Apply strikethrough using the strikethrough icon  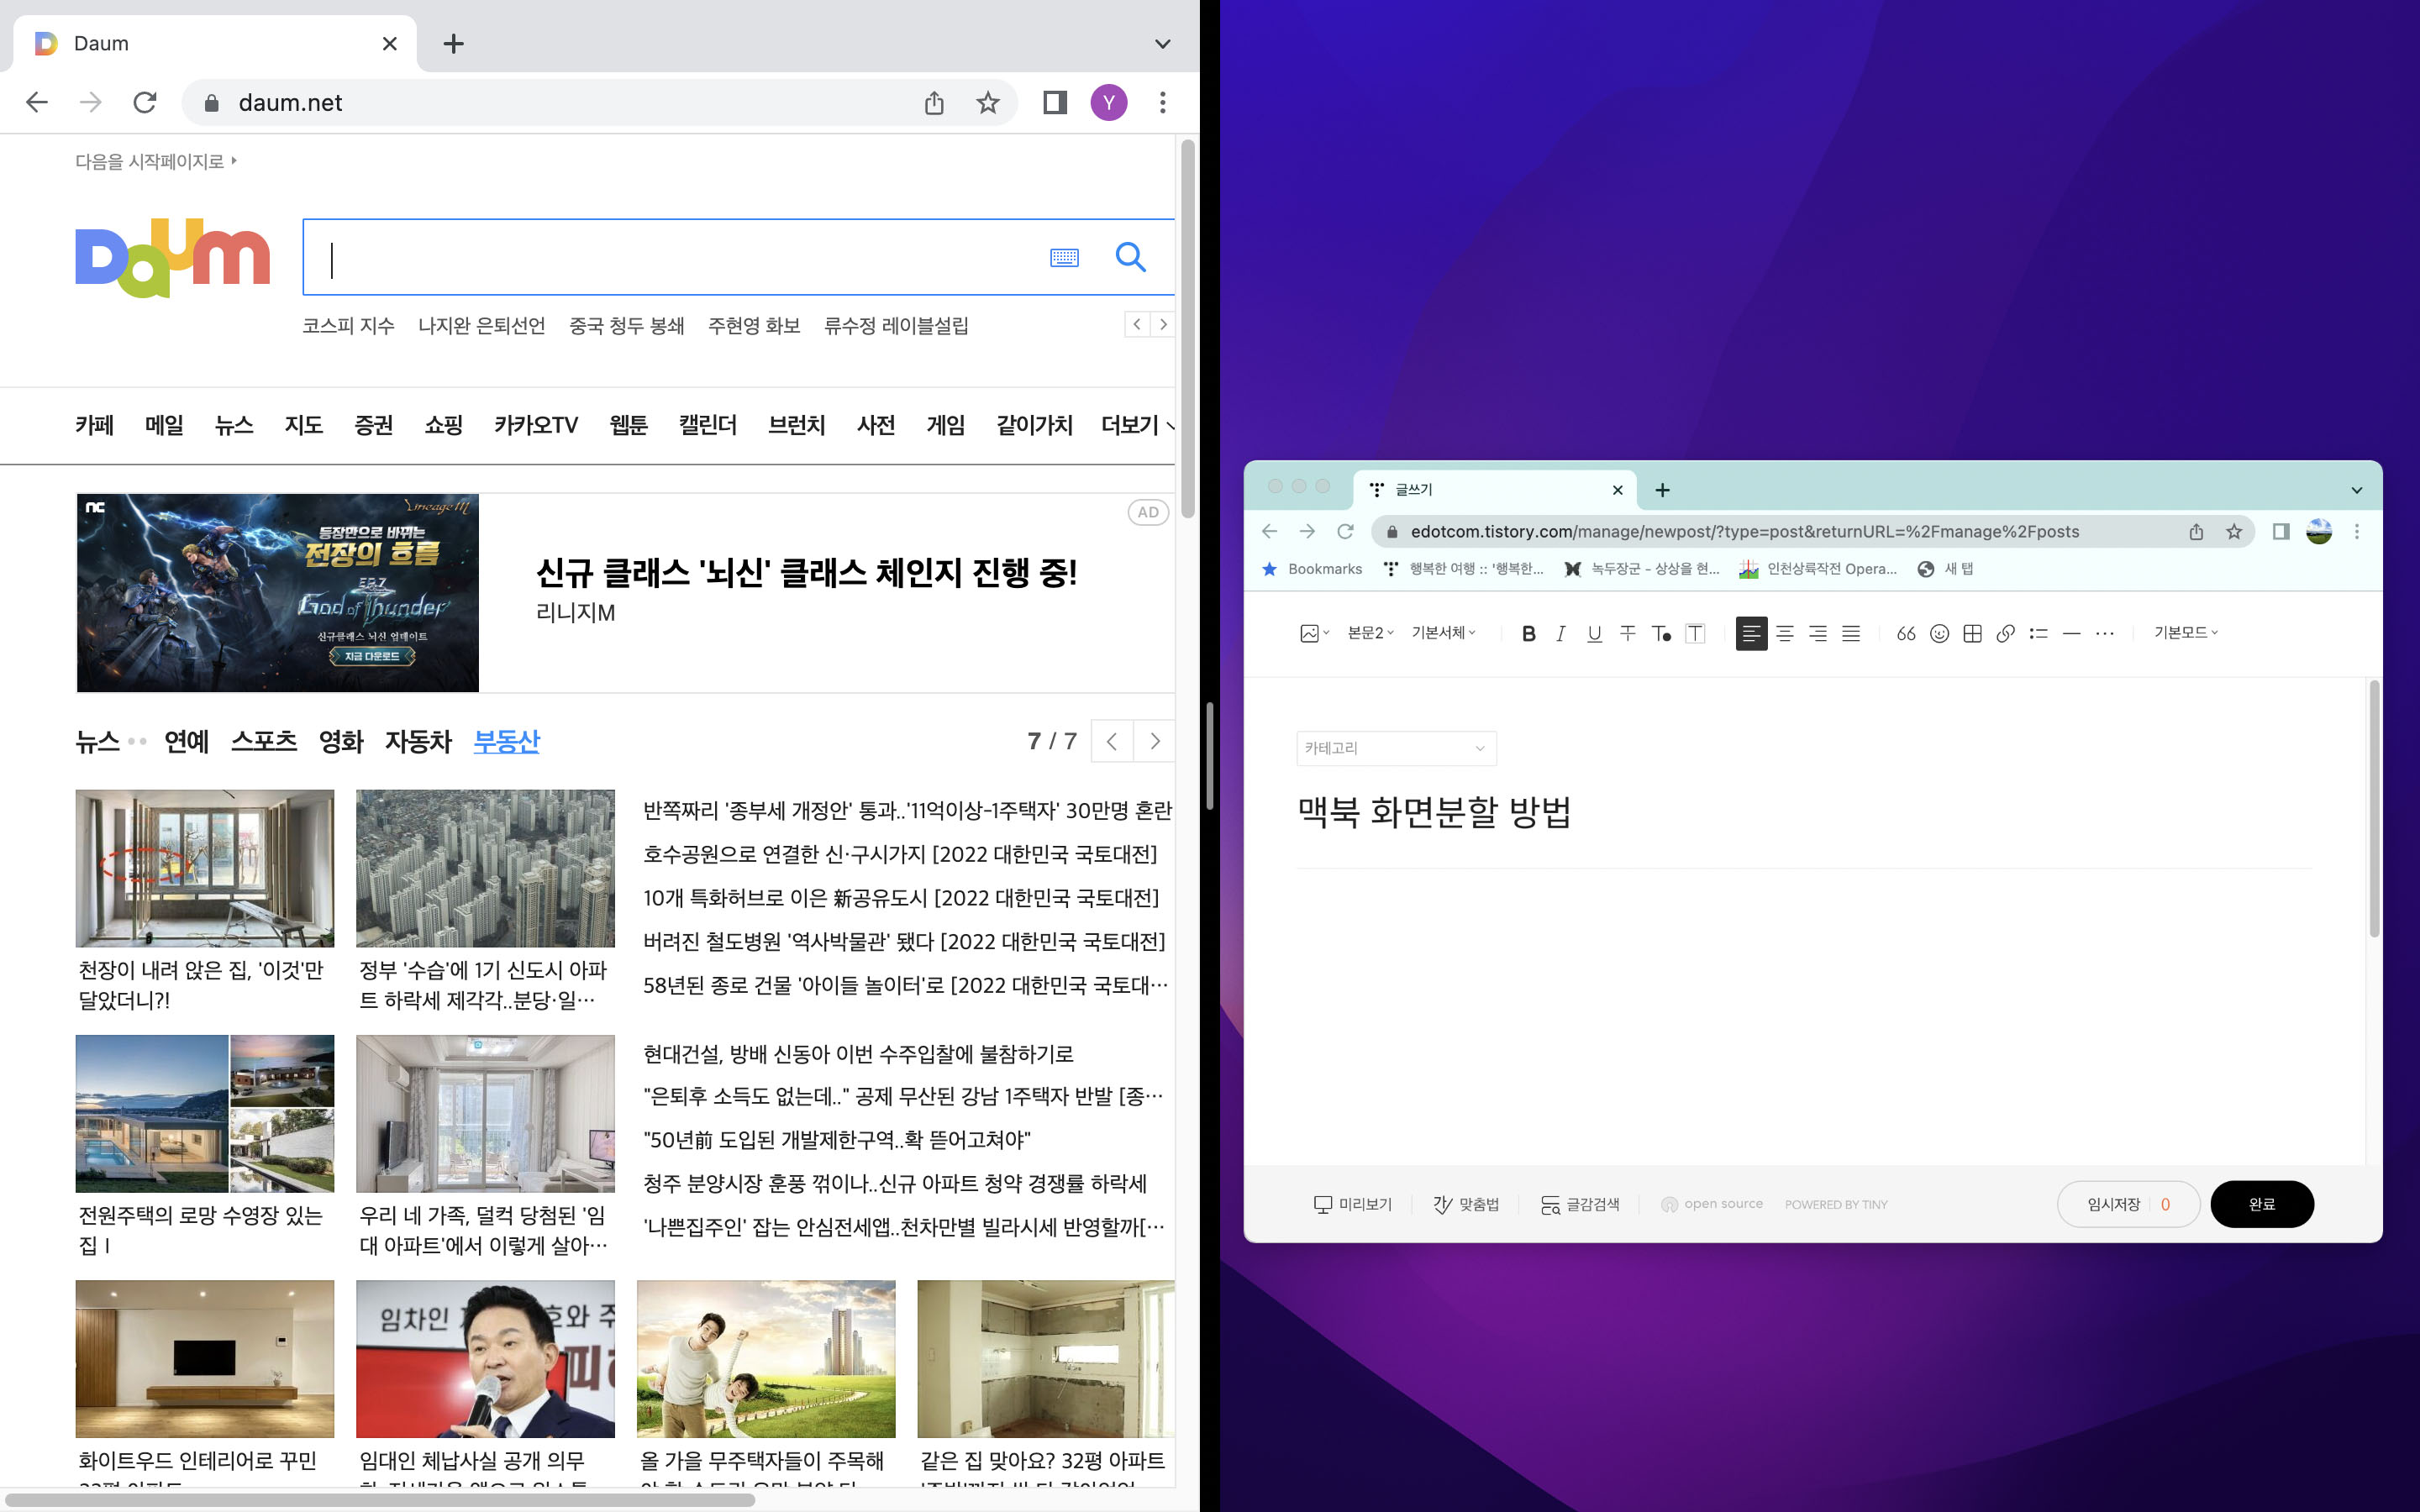coord(1628,633)
